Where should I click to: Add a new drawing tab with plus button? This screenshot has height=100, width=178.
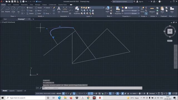[x=33, y=19]
